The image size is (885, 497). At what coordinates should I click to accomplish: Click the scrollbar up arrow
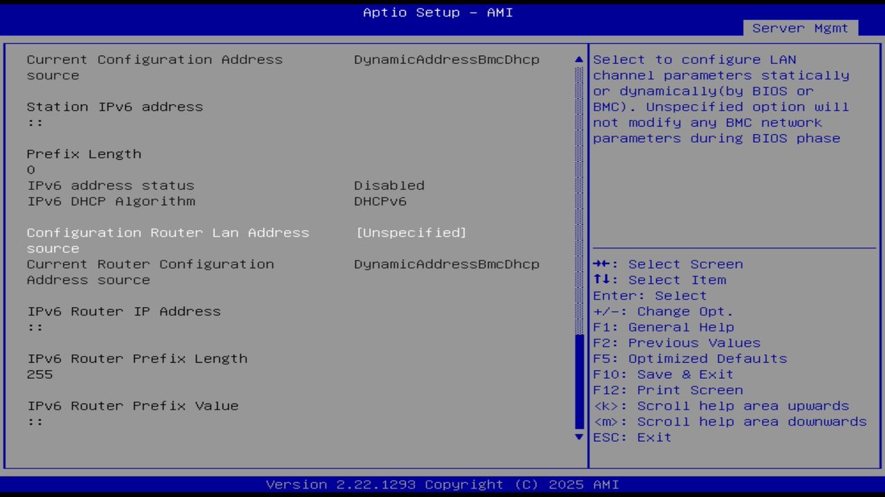click(578, 59)
